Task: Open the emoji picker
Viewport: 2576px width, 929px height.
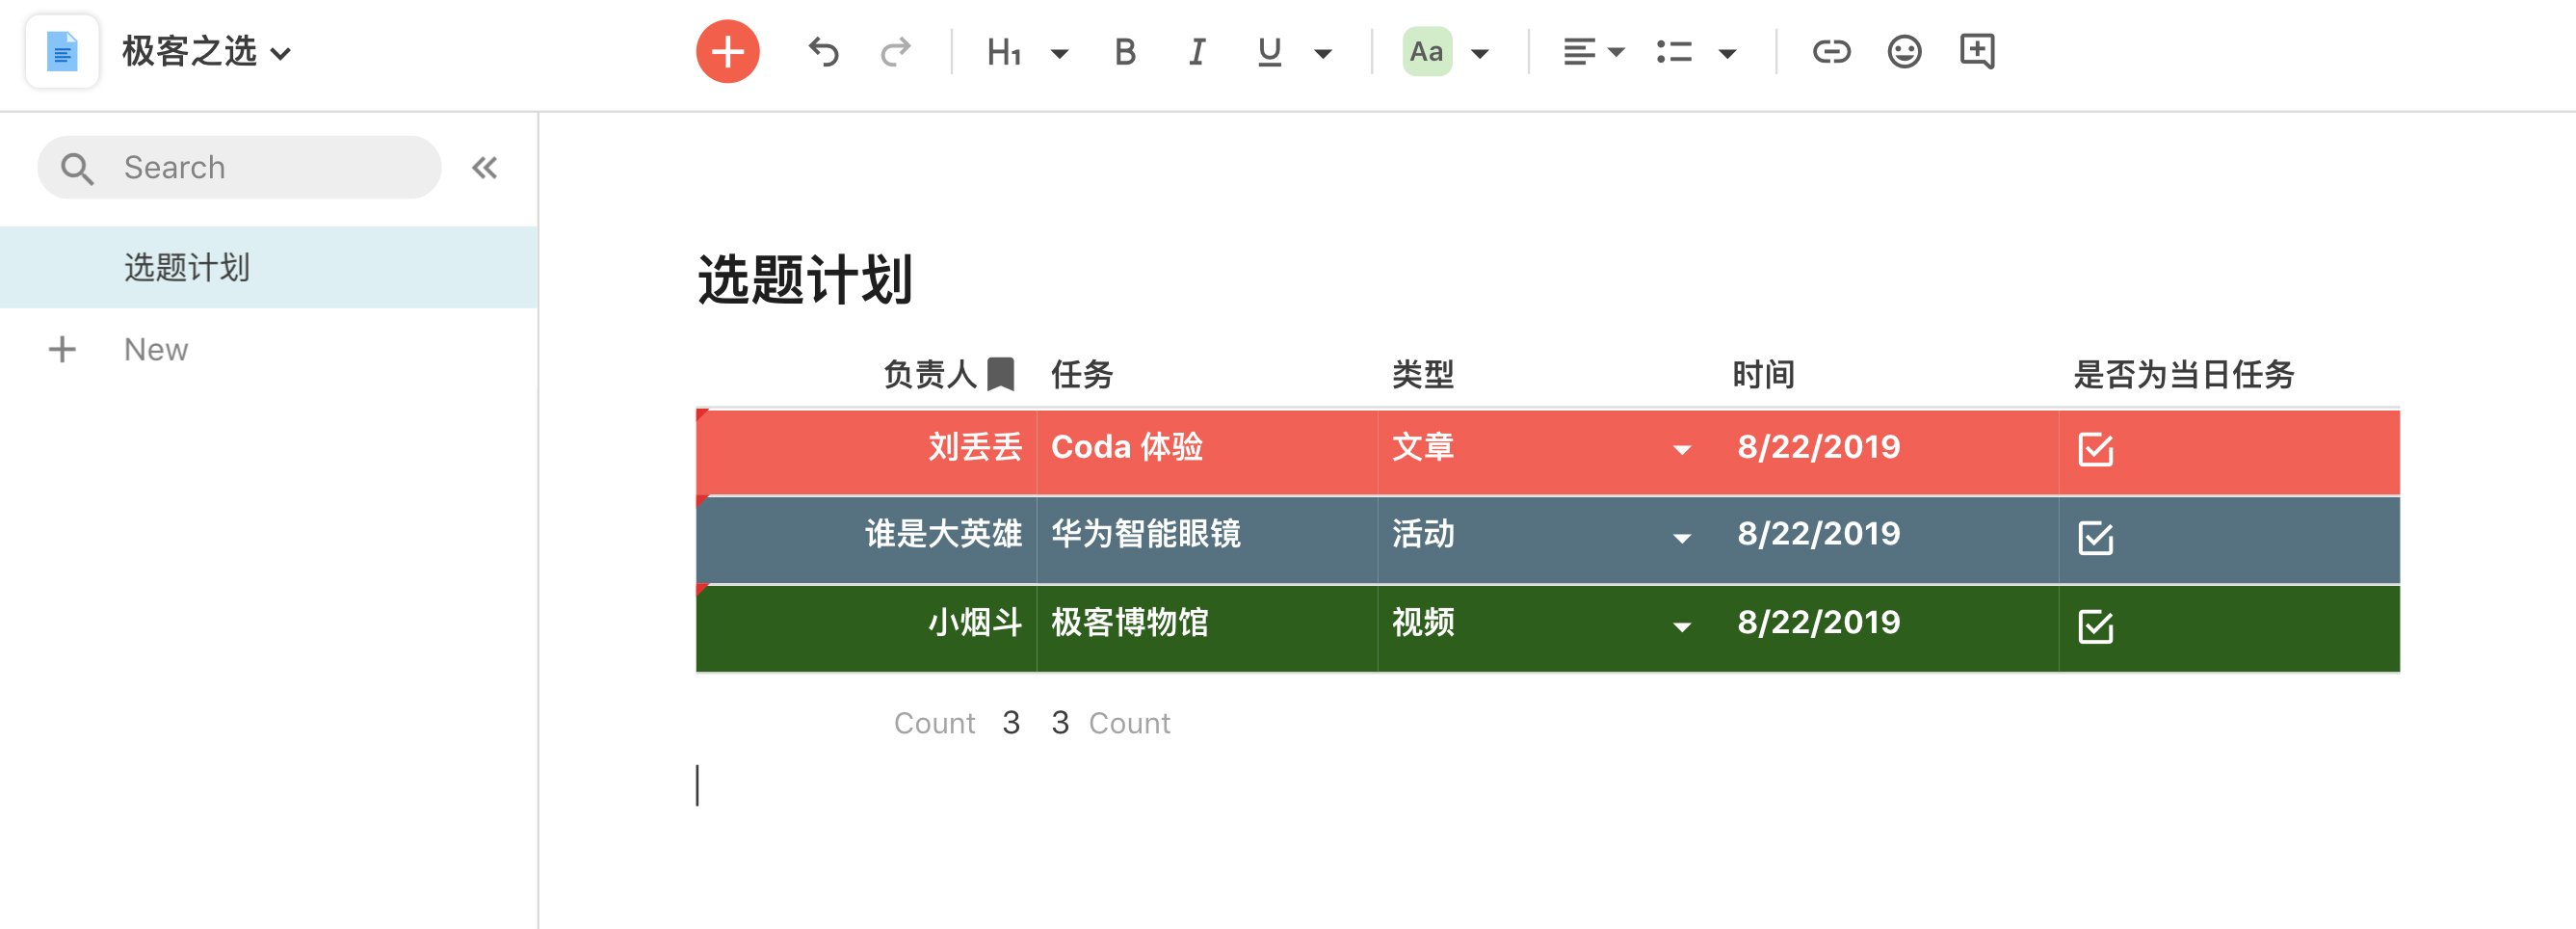Action: (x=1904, y=51)
